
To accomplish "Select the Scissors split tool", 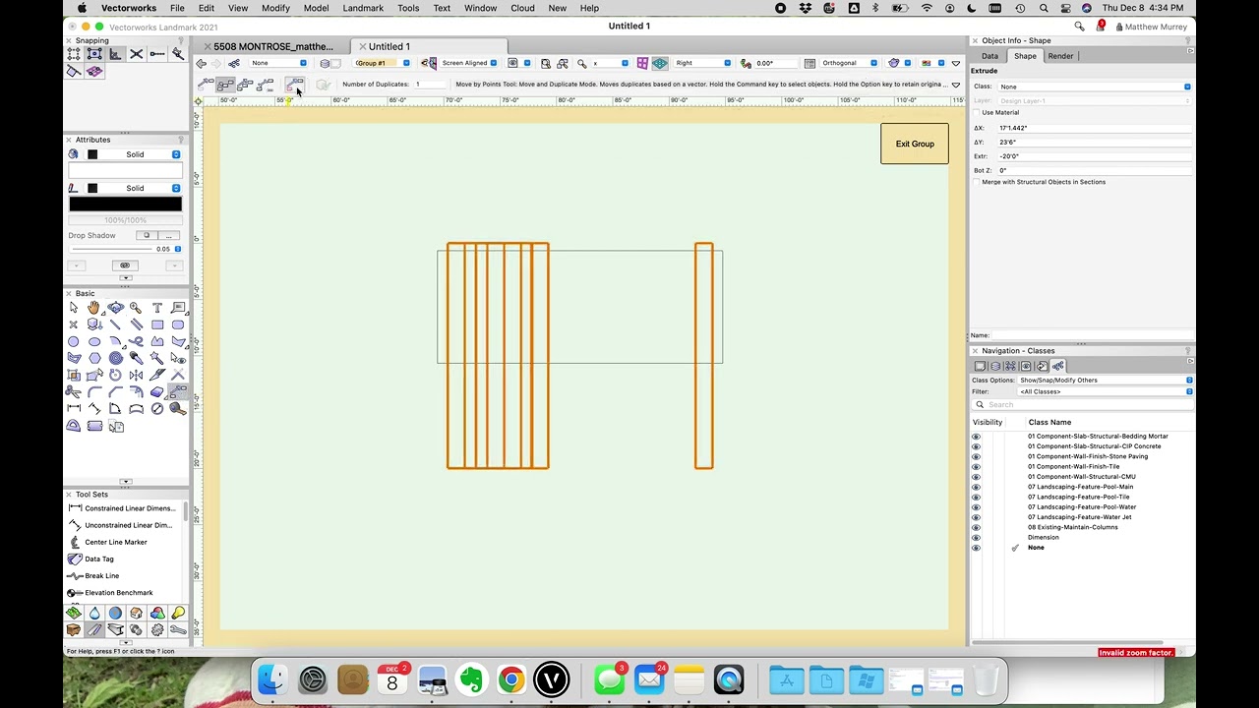I will click(73, 391).
